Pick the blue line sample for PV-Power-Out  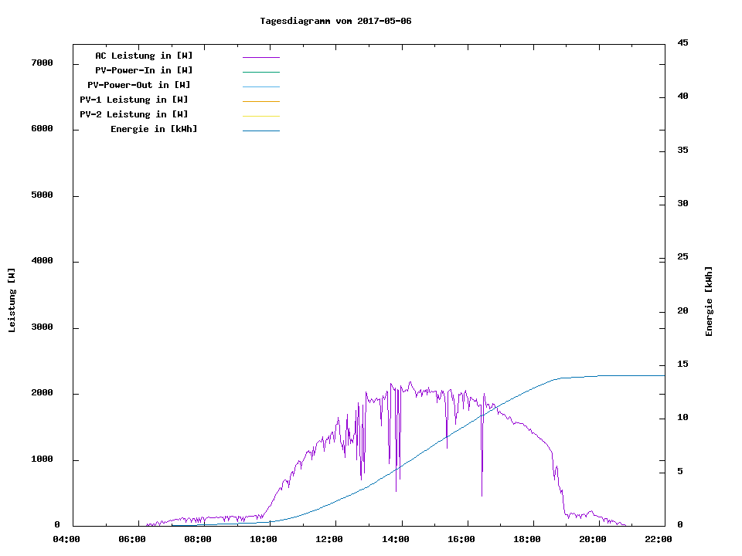pyautogui.click(x=260, y=86)
